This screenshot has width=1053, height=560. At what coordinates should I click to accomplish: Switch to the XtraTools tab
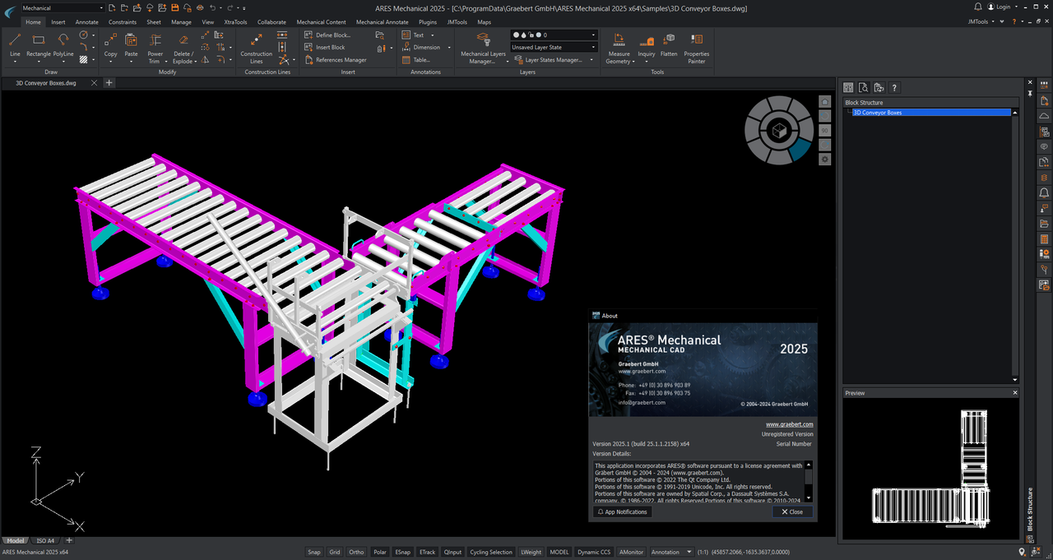pyautogui.click(x=235, y=22)
